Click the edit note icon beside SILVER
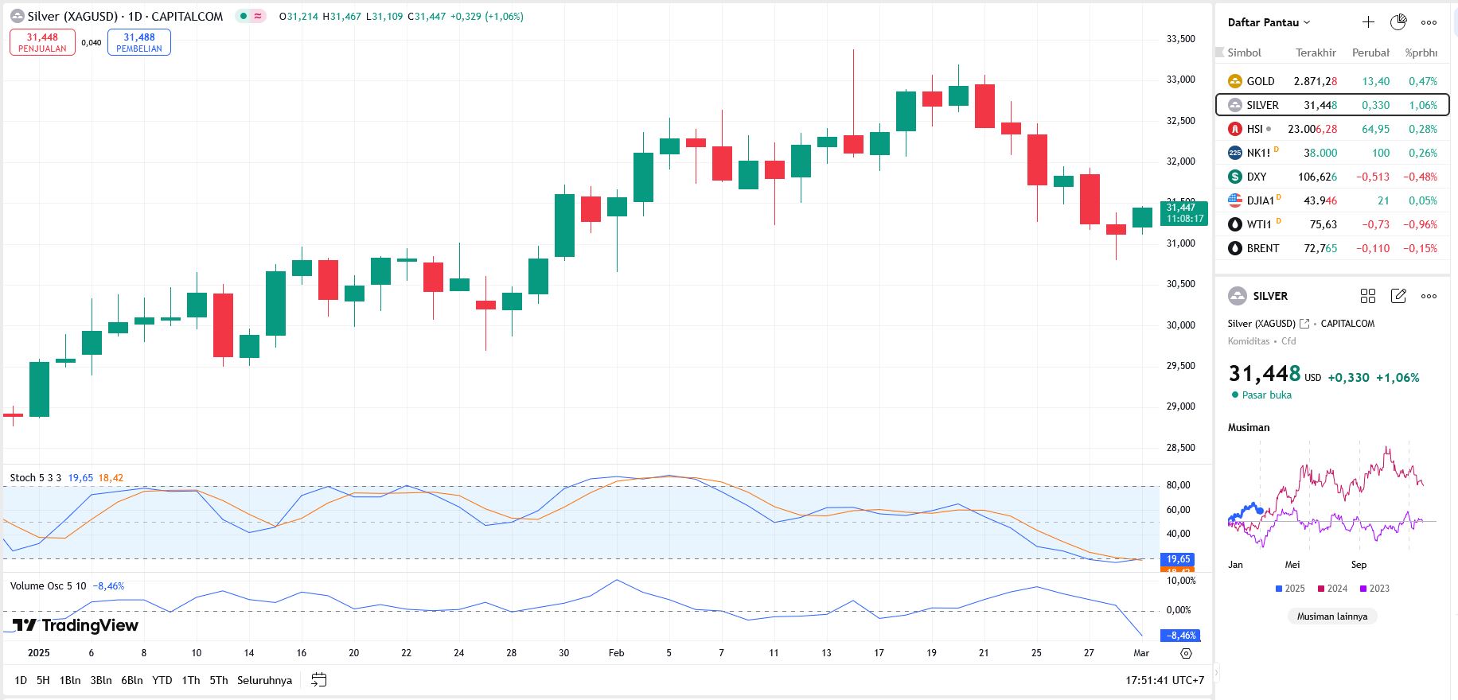Image resolution: width=1458 pixels, height=700 pixels. pos(1398,296)
